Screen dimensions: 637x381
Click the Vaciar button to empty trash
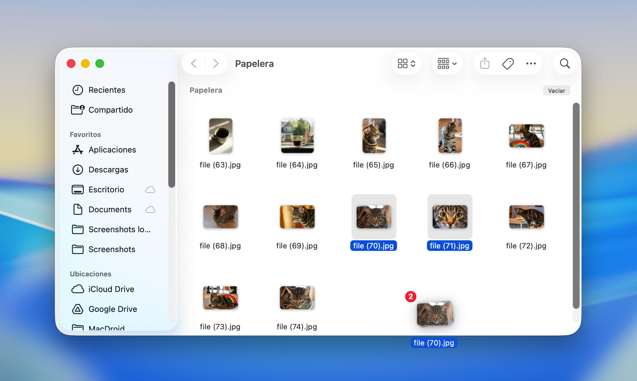click(x=556, y=91)
